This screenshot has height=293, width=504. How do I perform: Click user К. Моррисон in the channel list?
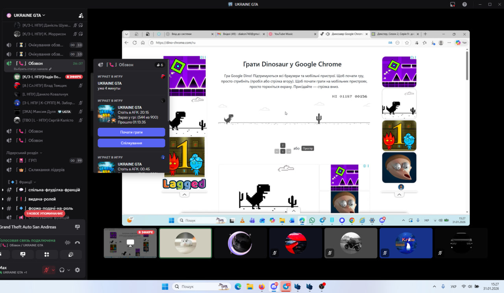(x=48, y=34)
